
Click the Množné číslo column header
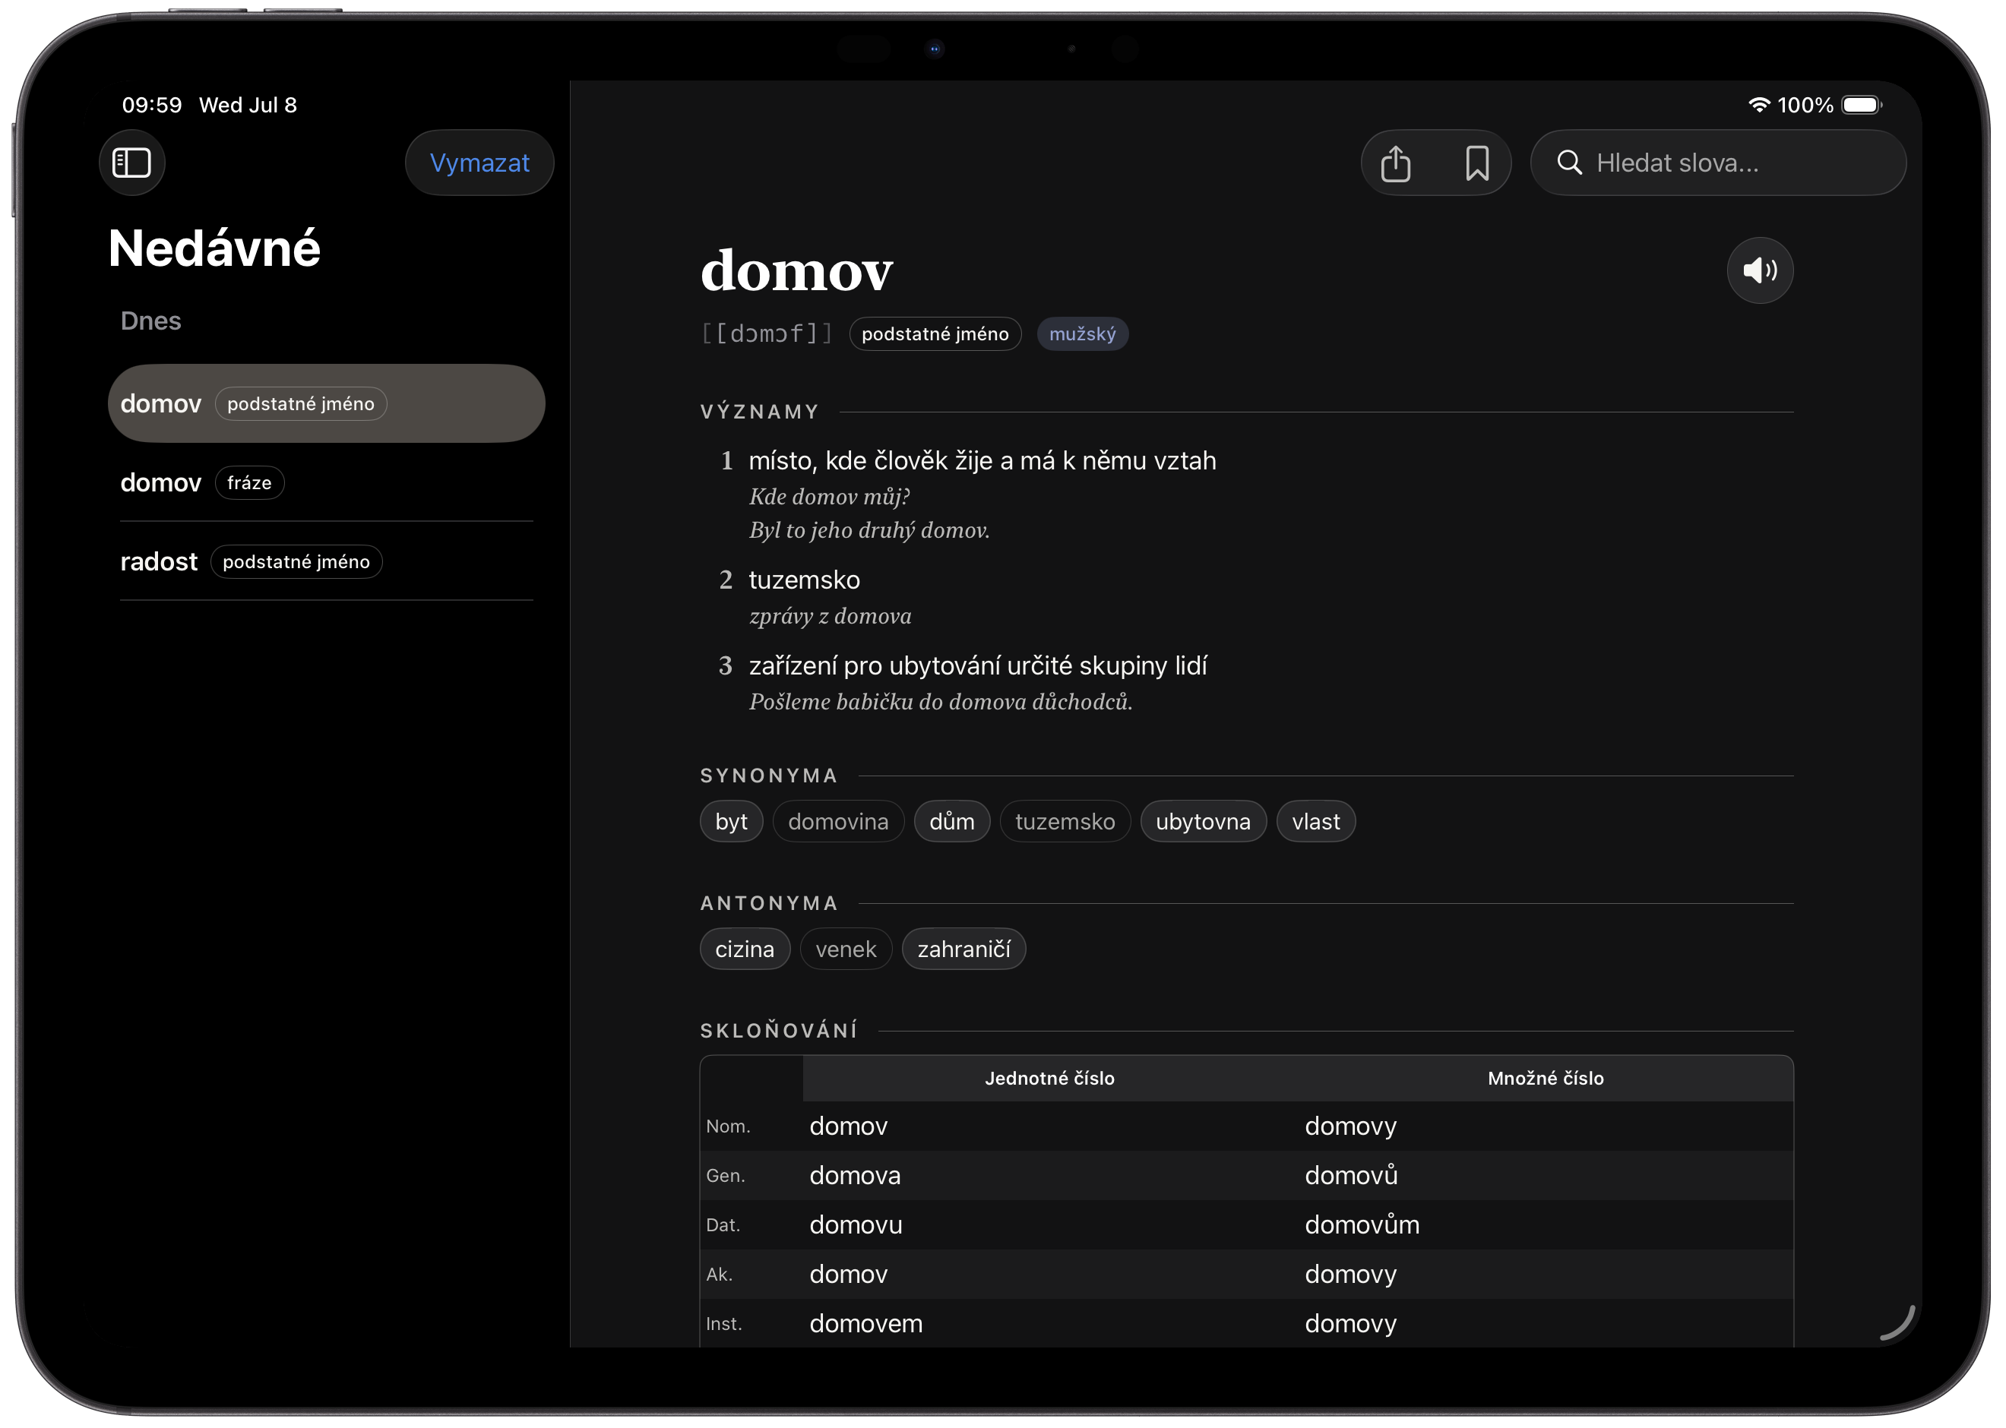pos(1546,1078)
